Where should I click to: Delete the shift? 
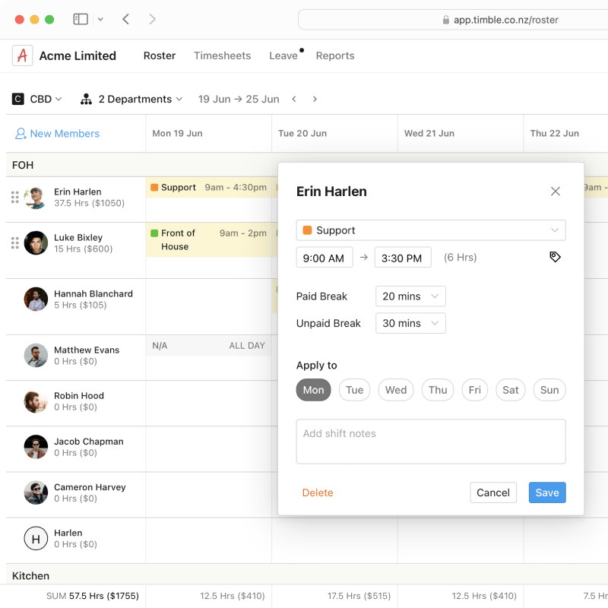point(318,492)
